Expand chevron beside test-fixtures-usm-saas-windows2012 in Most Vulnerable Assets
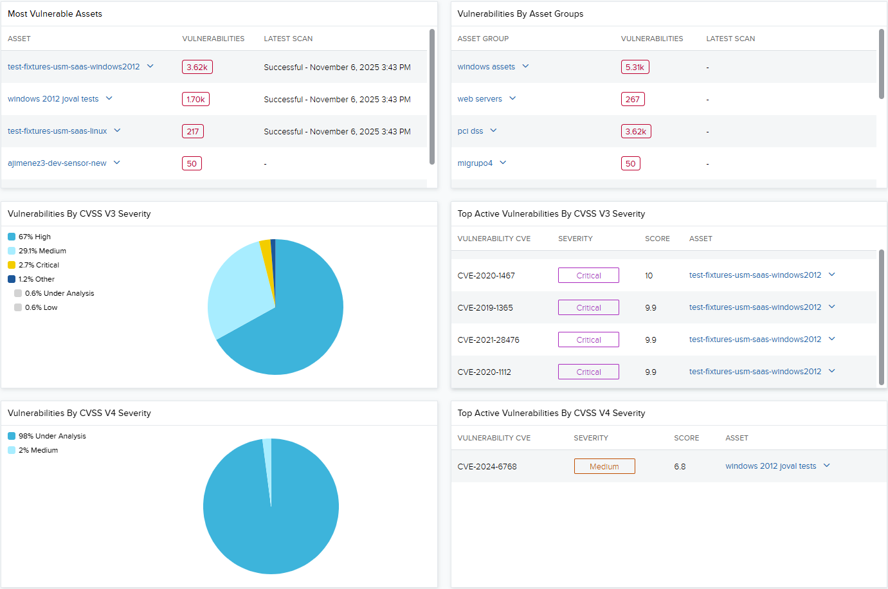 click(x=150, y=66)
